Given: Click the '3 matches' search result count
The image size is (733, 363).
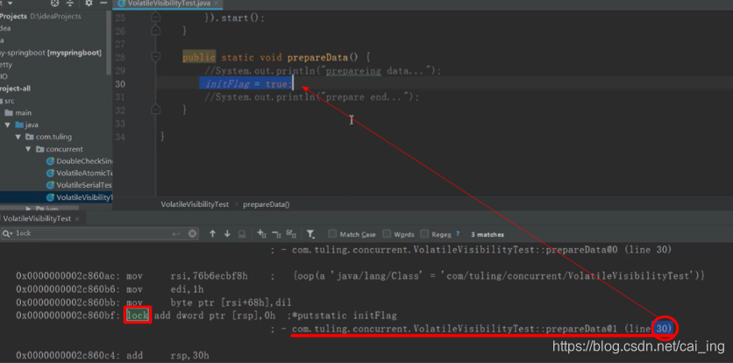Looking at the screenshot, I should point(487,234).
